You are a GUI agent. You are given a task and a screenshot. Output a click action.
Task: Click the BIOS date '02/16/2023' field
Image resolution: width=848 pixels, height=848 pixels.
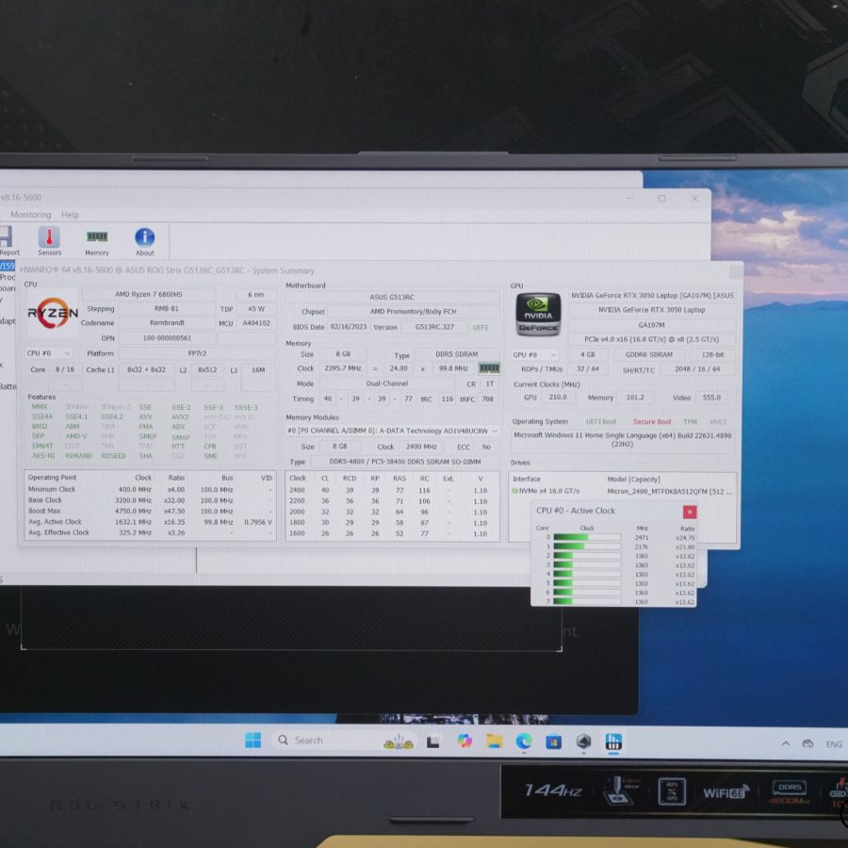(x=349, y=327)
